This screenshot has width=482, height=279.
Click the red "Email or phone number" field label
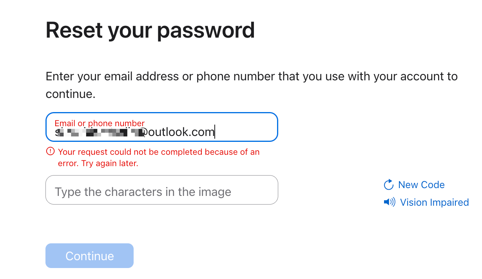click(x=100, y=123)
